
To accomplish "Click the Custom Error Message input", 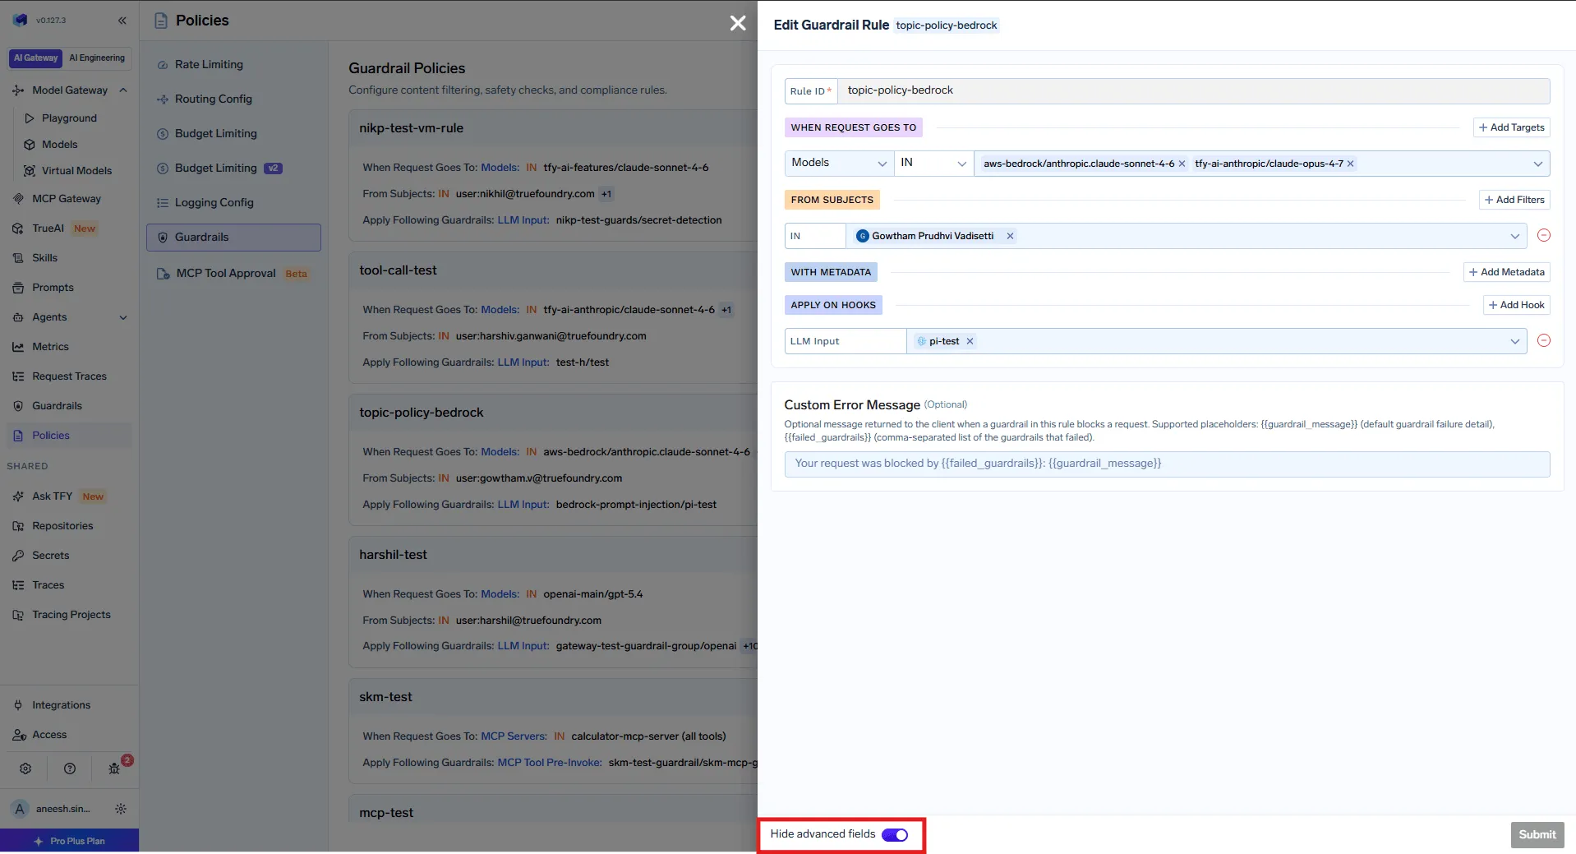I will coord(1167,464).
